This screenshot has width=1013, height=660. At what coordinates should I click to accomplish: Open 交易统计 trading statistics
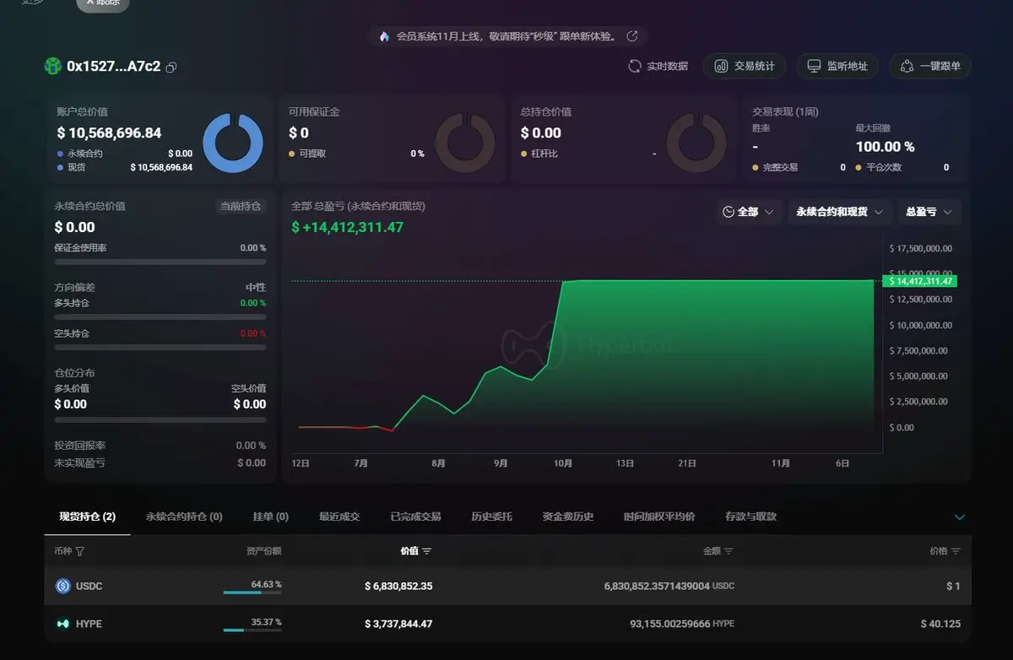coord(744,66)
